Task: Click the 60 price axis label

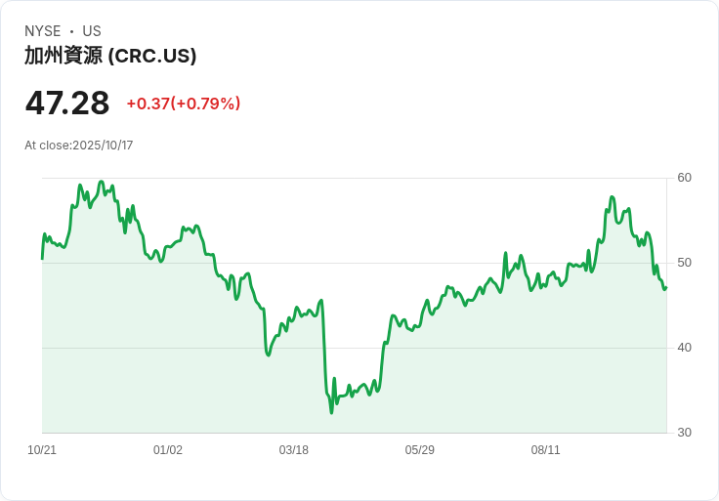Action: click(684, 178)
